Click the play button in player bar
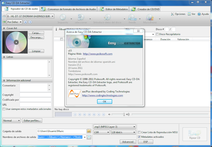Screen dimensions: 212x147 point(75,115)
